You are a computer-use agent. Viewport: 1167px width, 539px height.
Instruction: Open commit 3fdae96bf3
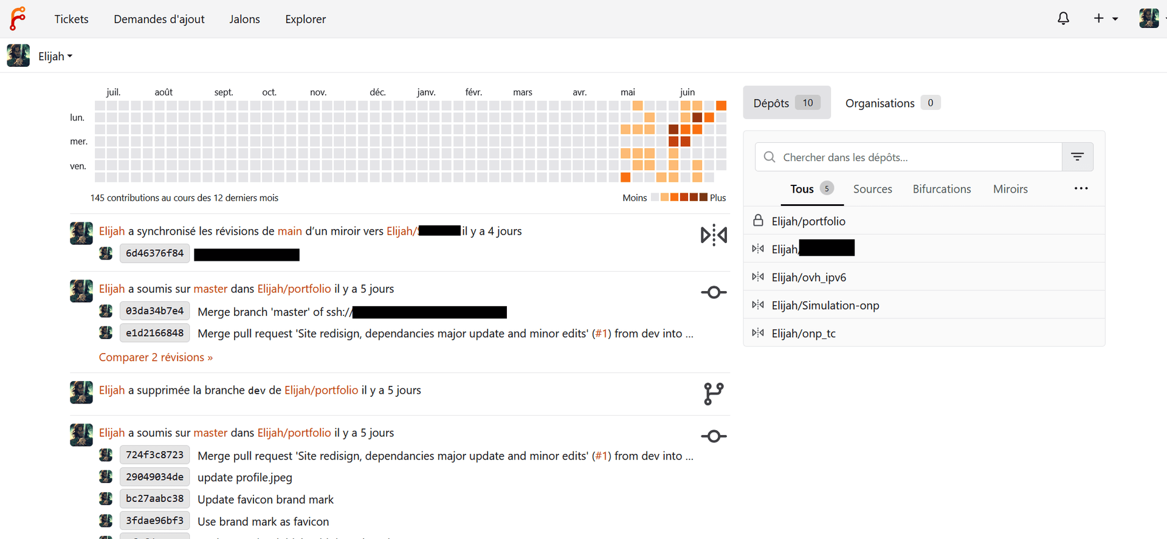[154, 521]
